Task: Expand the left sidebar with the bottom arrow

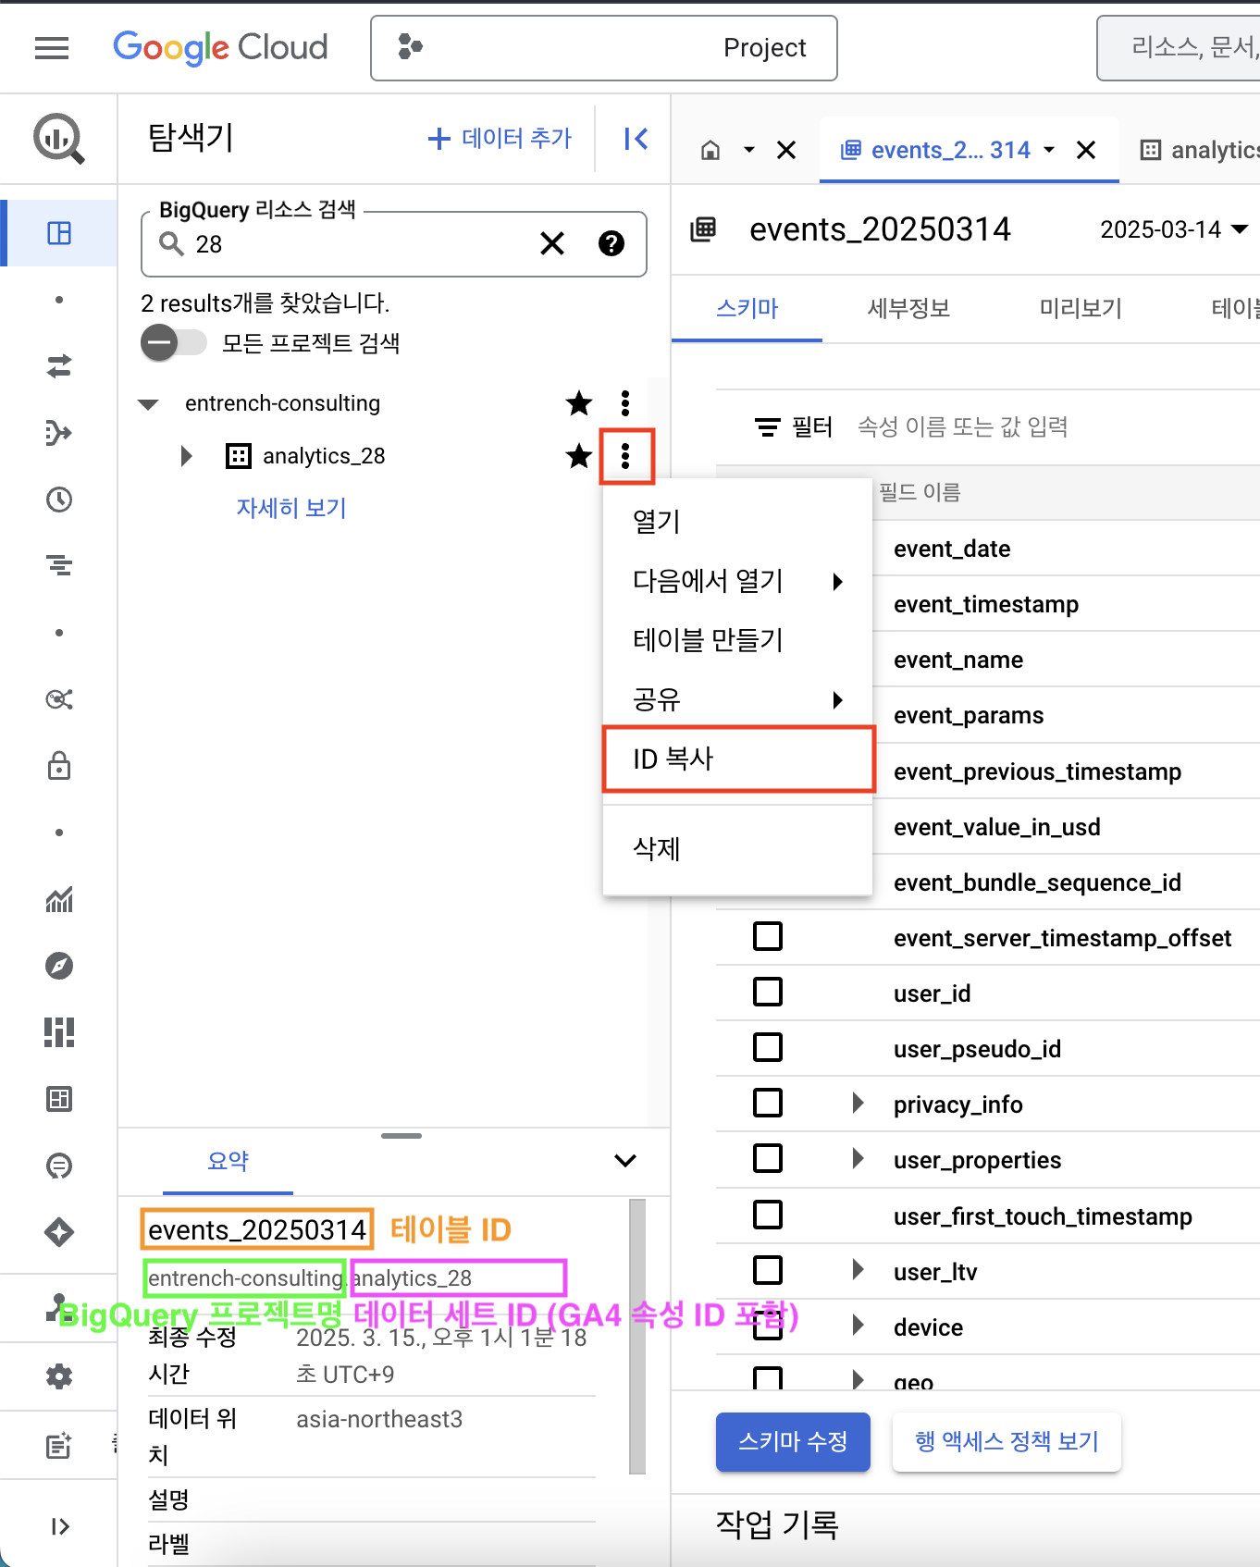Action: point(59,1526)
